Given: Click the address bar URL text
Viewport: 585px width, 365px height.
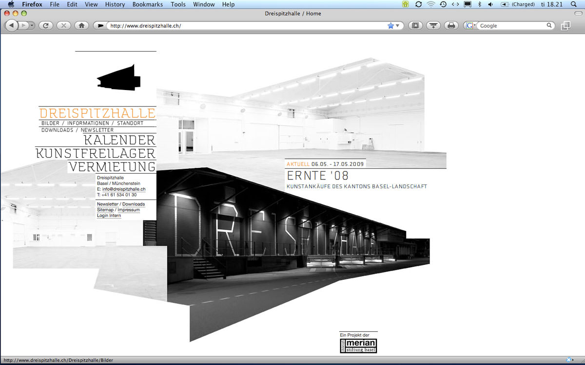Looking at the screenshot, I should [x=146, y=26].
